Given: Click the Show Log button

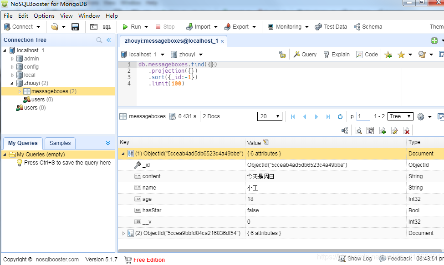Looking at the screenshot, I should tap(355, 259).
